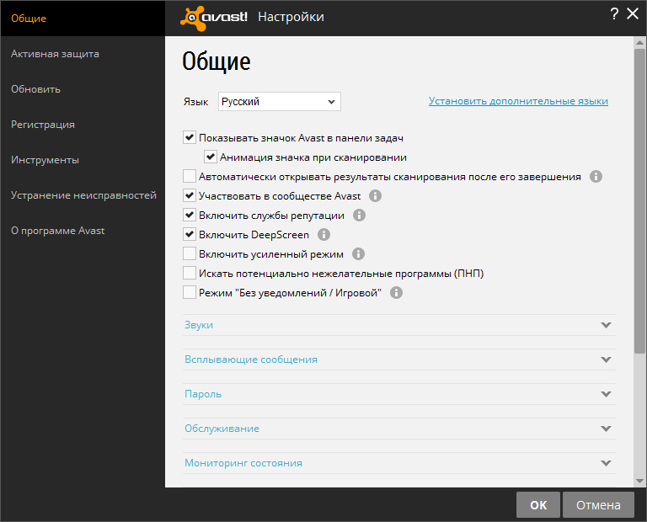
Task: Enable automatic opening of scan results checkbox
Action: point(190,177)
